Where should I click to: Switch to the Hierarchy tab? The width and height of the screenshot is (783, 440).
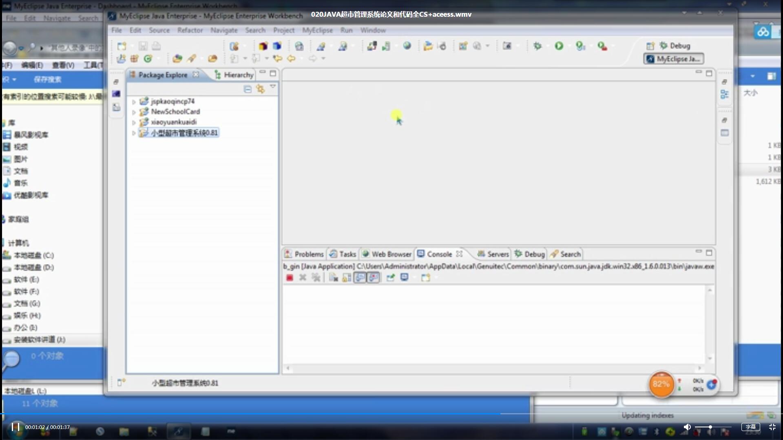point(234,75)
